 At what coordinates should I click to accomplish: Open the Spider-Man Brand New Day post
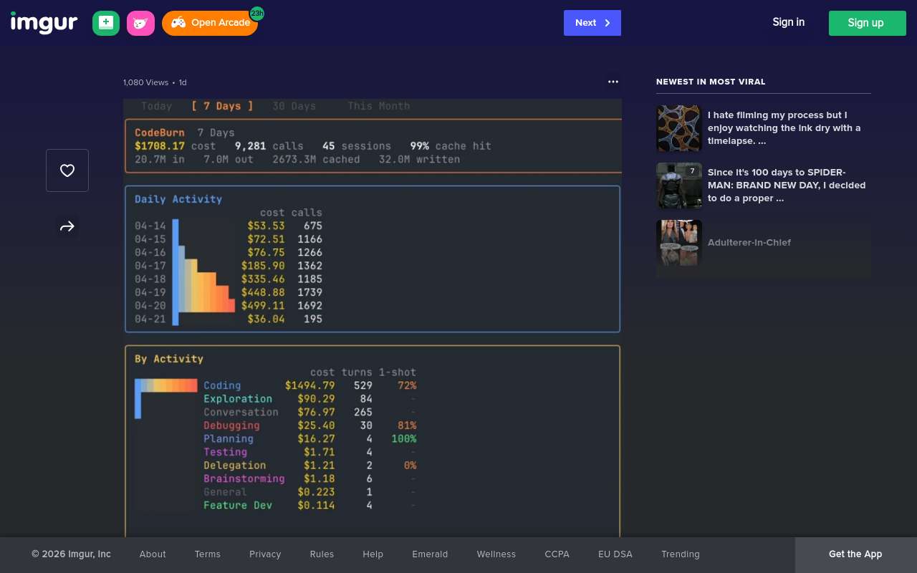click(x=786, y=186)
